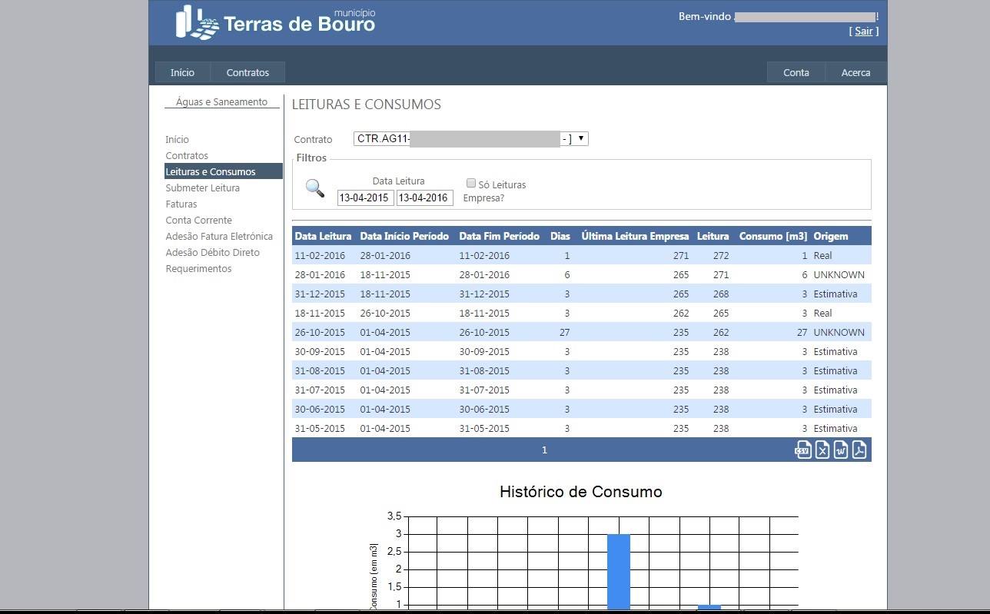Go to Faturas in the sidebar
This screenshot has width=990, height=614.
click(x=181, y=204)
